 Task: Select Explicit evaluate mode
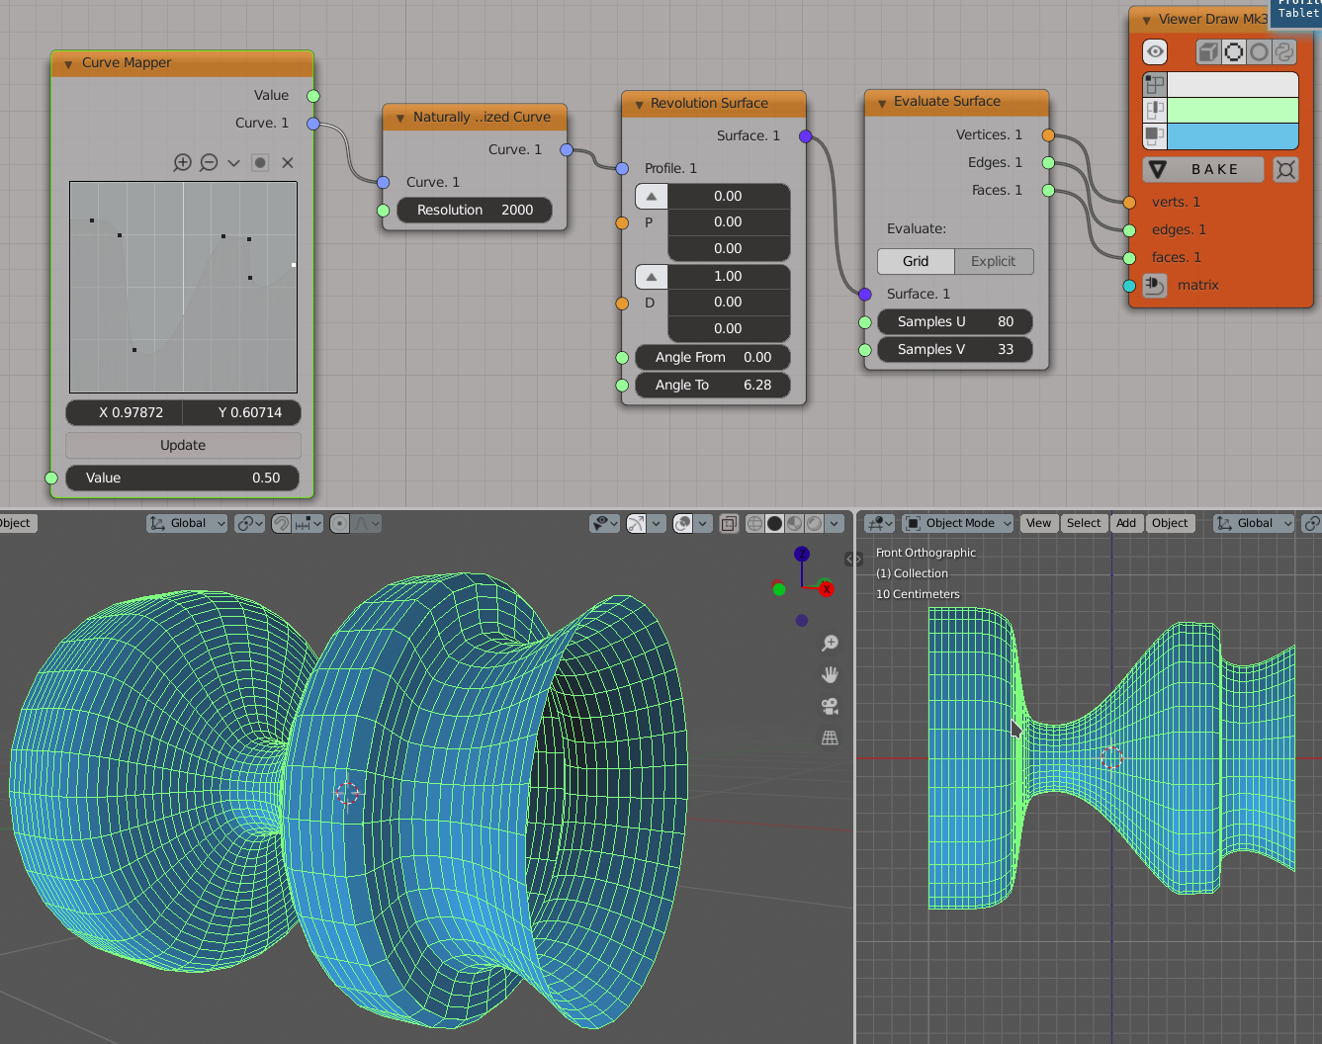[x=993, y=261]
